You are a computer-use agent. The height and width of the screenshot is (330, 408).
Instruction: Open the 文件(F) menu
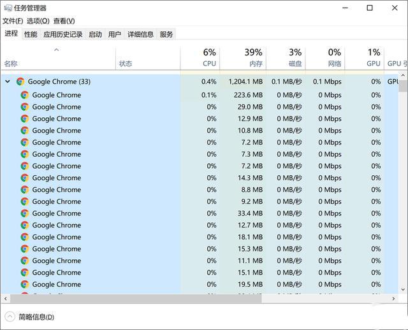pos(13,21)
